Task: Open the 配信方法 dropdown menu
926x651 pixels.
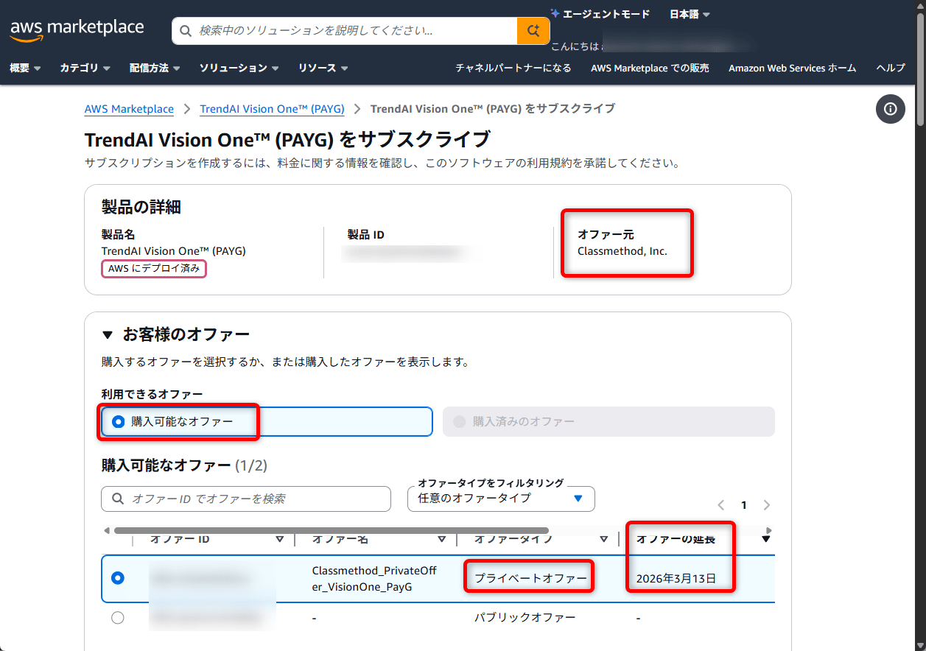Action: (x=155, y=68)
